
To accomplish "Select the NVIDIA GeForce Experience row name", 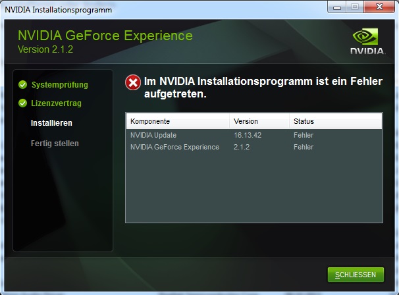I will [174, 147].
